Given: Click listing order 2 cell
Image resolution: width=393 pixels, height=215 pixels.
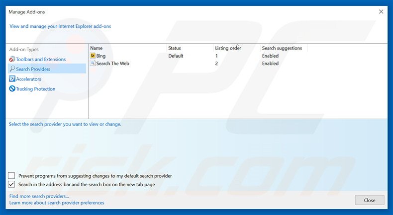Looking at the screenshot, I should point(216,64).
